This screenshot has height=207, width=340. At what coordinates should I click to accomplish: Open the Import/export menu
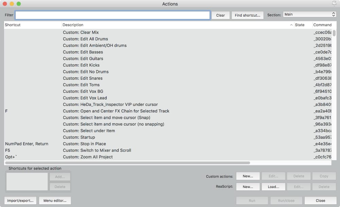tap(20, 200)
